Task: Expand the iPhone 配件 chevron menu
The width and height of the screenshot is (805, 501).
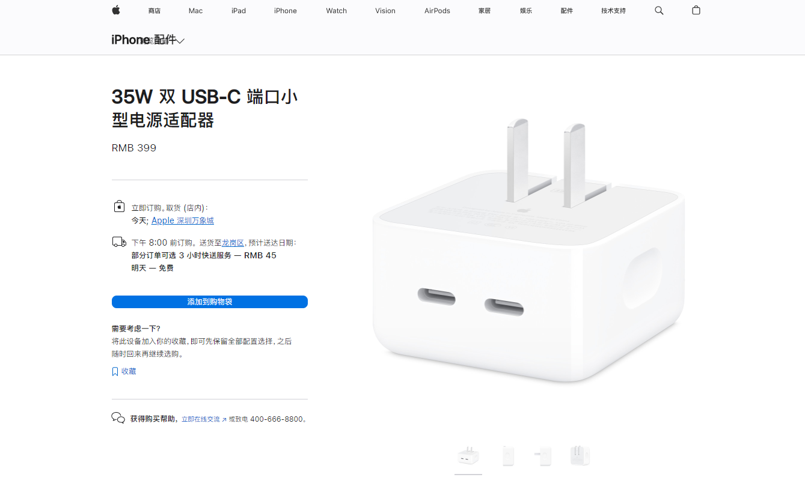Action: tap(180, 41)
